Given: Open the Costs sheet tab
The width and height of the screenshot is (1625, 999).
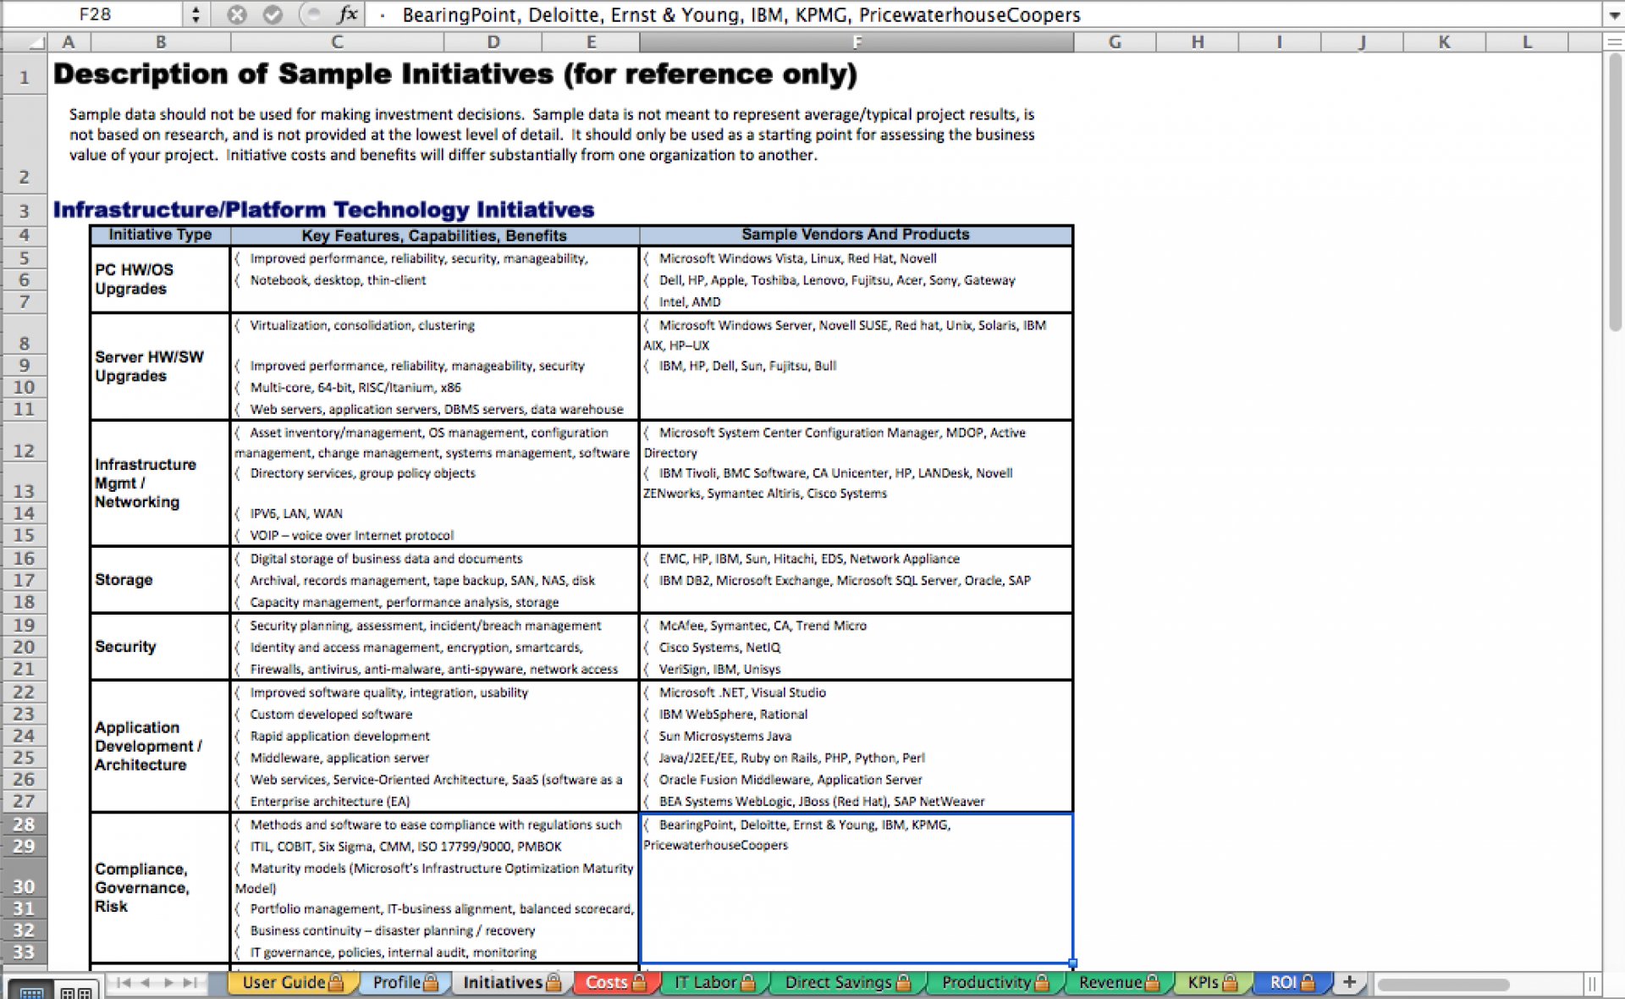Looking at the screenshot, I should click(615, 982).
